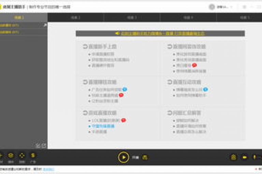Click the red icon at the status bar's right end
Screen dimensions: 262x174
256,169
